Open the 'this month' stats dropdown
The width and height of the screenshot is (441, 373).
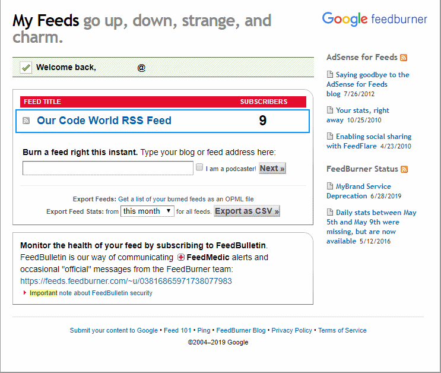[147, 211]
